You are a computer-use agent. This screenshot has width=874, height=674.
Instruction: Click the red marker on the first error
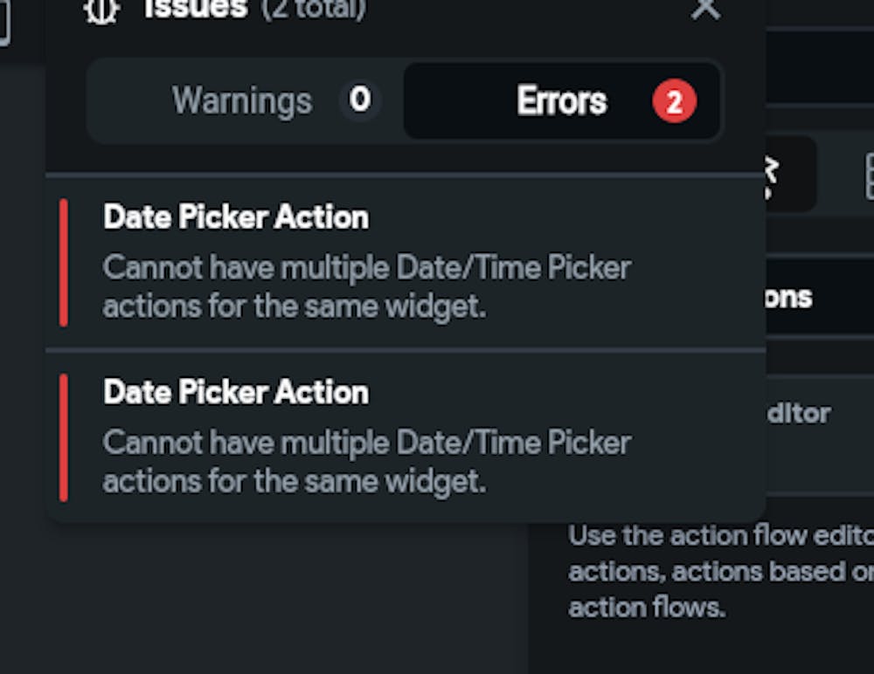[x=64, y=262]
